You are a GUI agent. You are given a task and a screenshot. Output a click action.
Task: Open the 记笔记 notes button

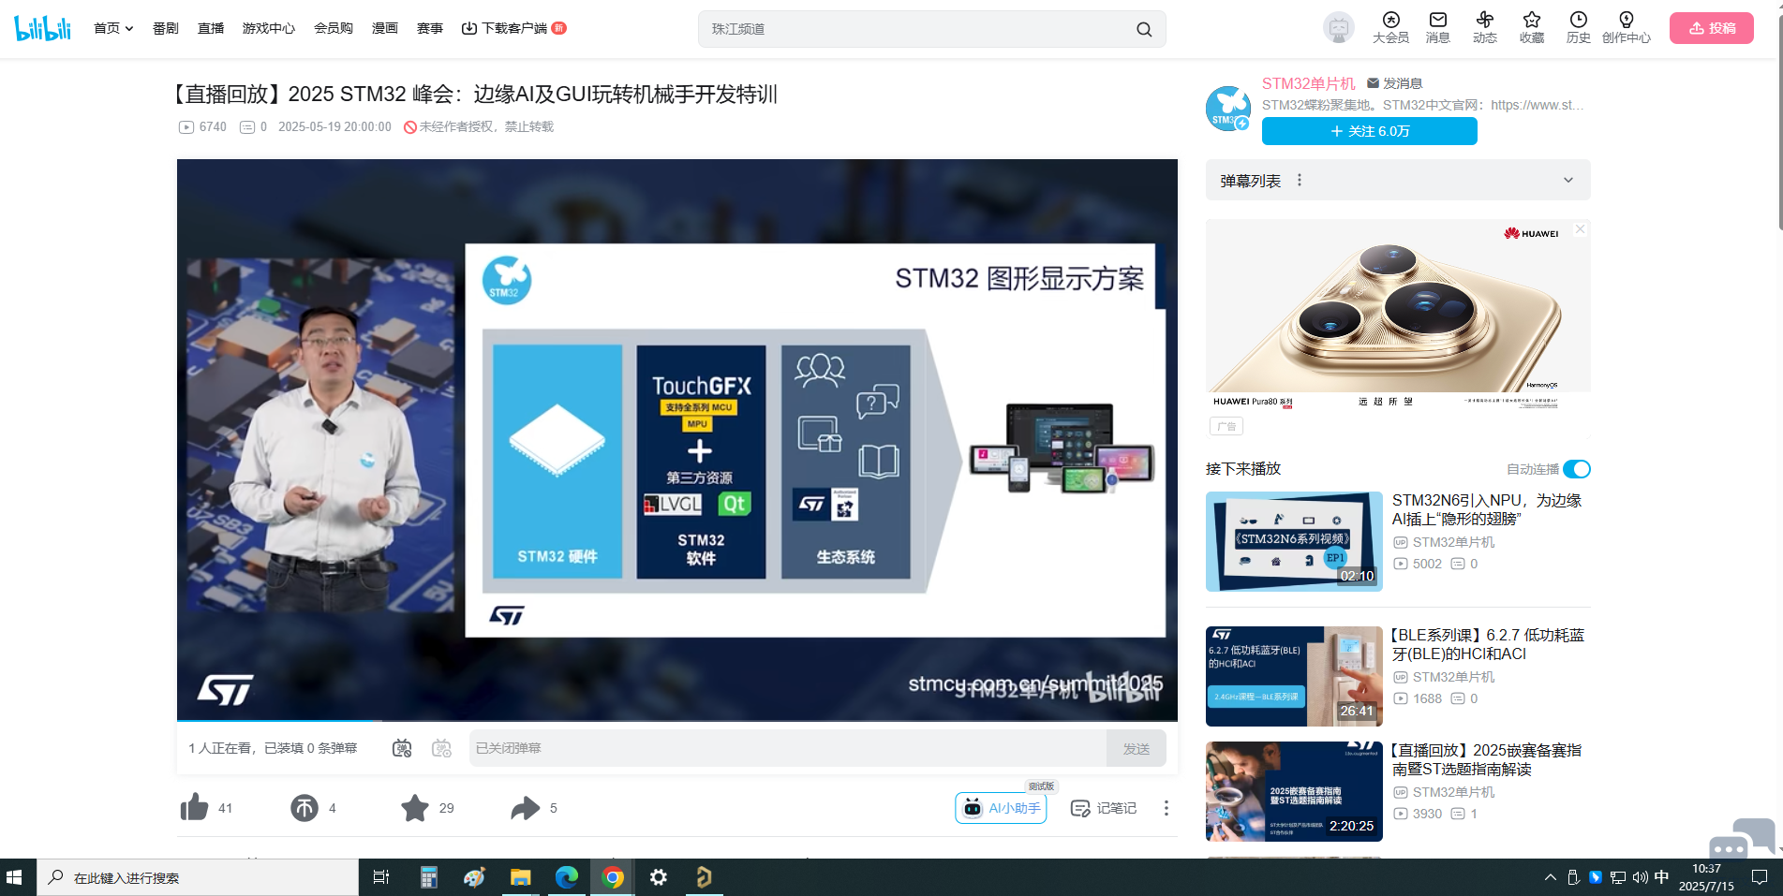[1104, 808]
